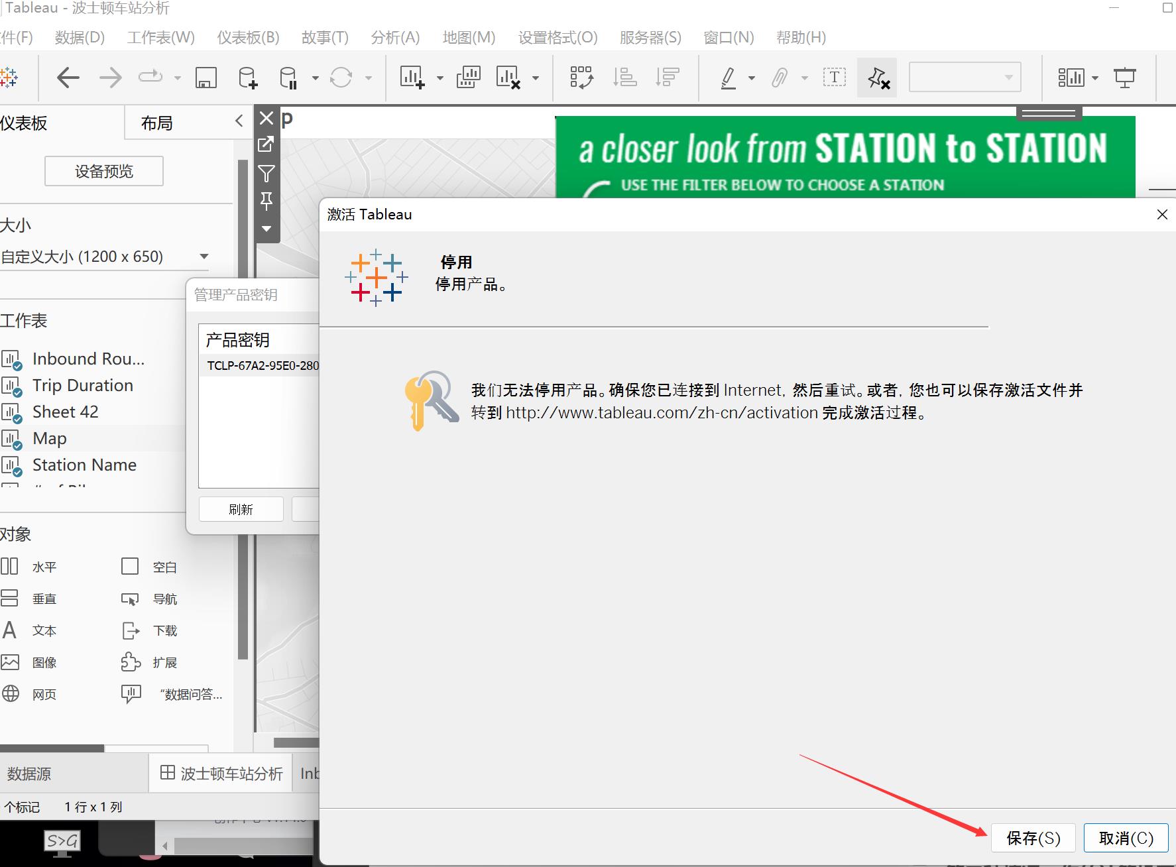Click the Fix axes pin icon
Screen dimensions: 1176x867
[878, 78]
